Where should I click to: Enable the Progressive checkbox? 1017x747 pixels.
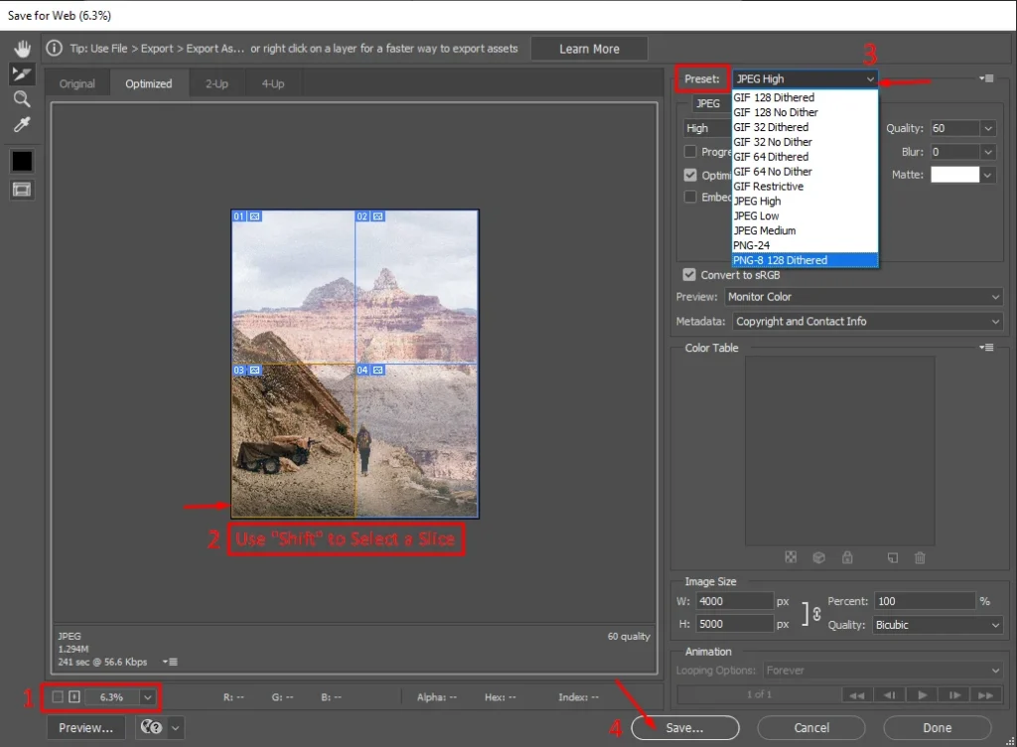point(690,152)
